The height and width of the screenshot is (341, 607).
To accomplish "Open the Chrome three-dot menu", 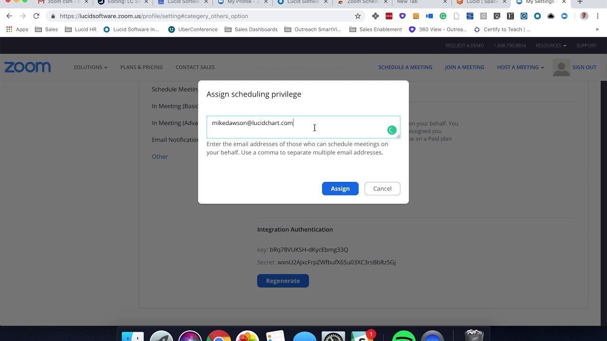I will tap(598, 16).
